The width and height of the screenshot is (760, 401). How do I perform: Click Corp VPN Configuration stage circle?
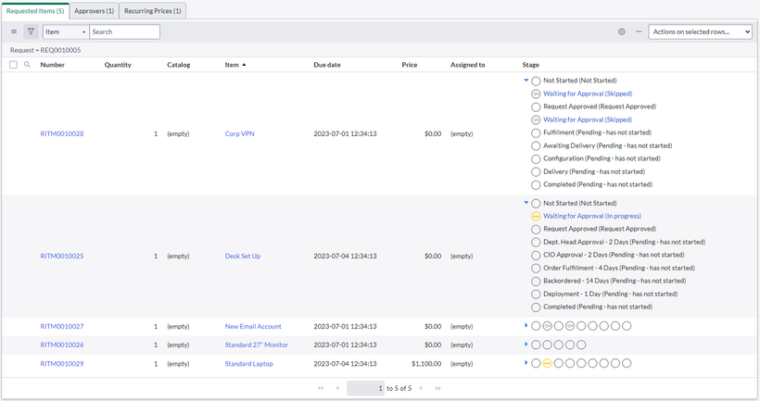(x=536, y=159)
